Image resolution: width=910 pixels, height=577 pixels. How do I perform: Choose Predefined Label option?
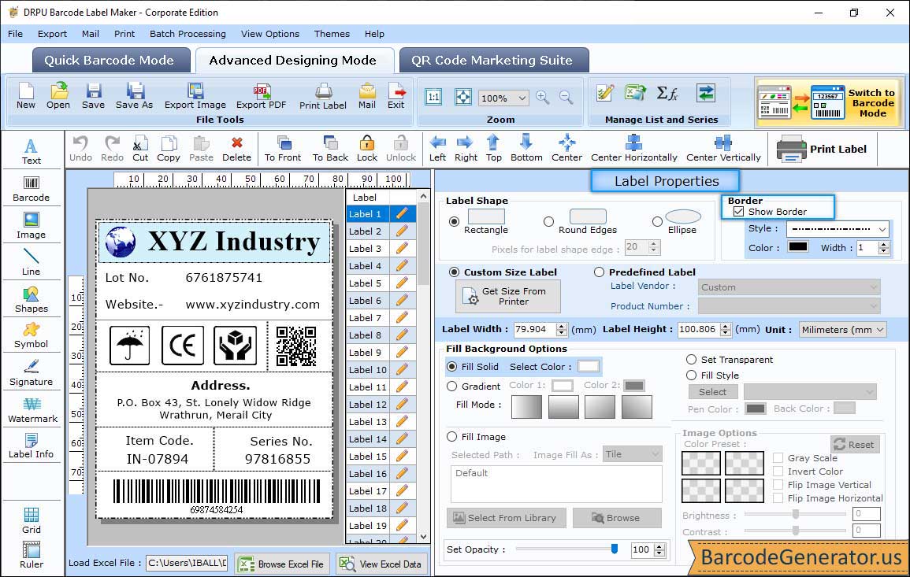(599, 272)
